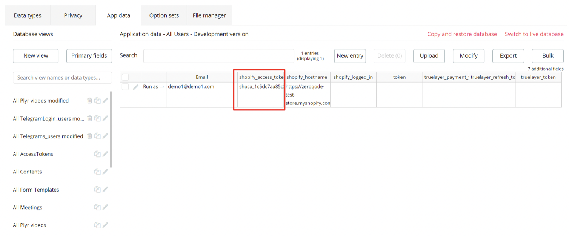Viewport: 569px width, 236px height.
Task: Copy the All TelegramLogin_users modified view
Action: coord(97,118)
